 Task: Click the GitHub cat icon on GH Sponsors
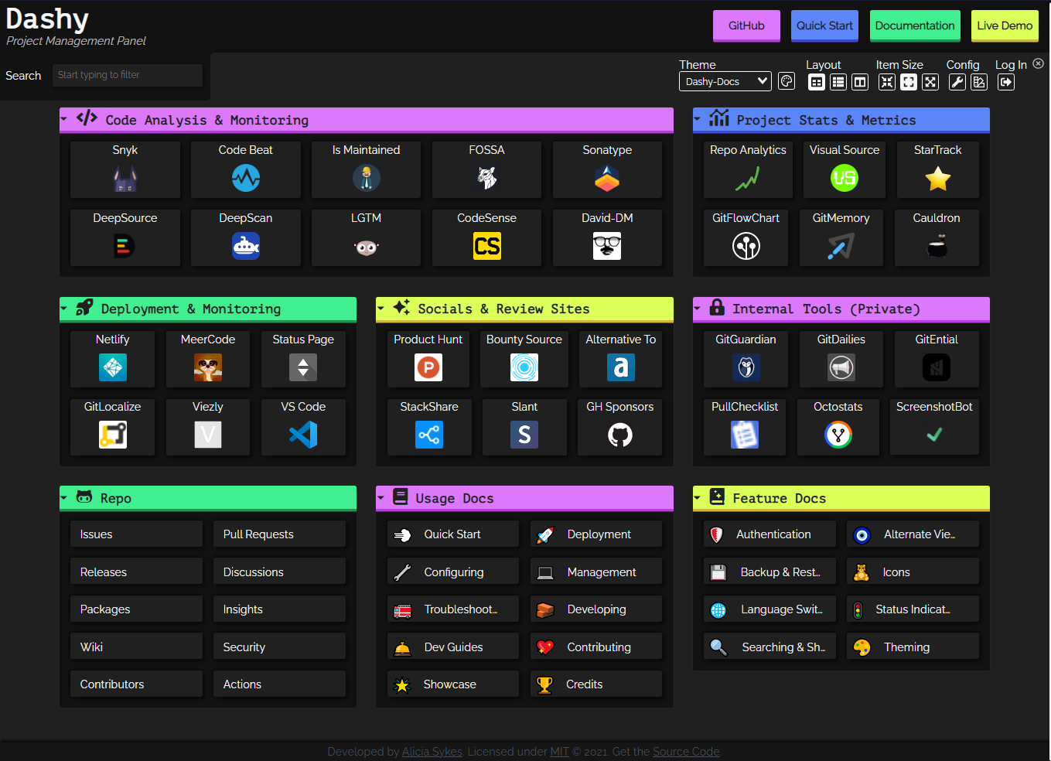619,435
